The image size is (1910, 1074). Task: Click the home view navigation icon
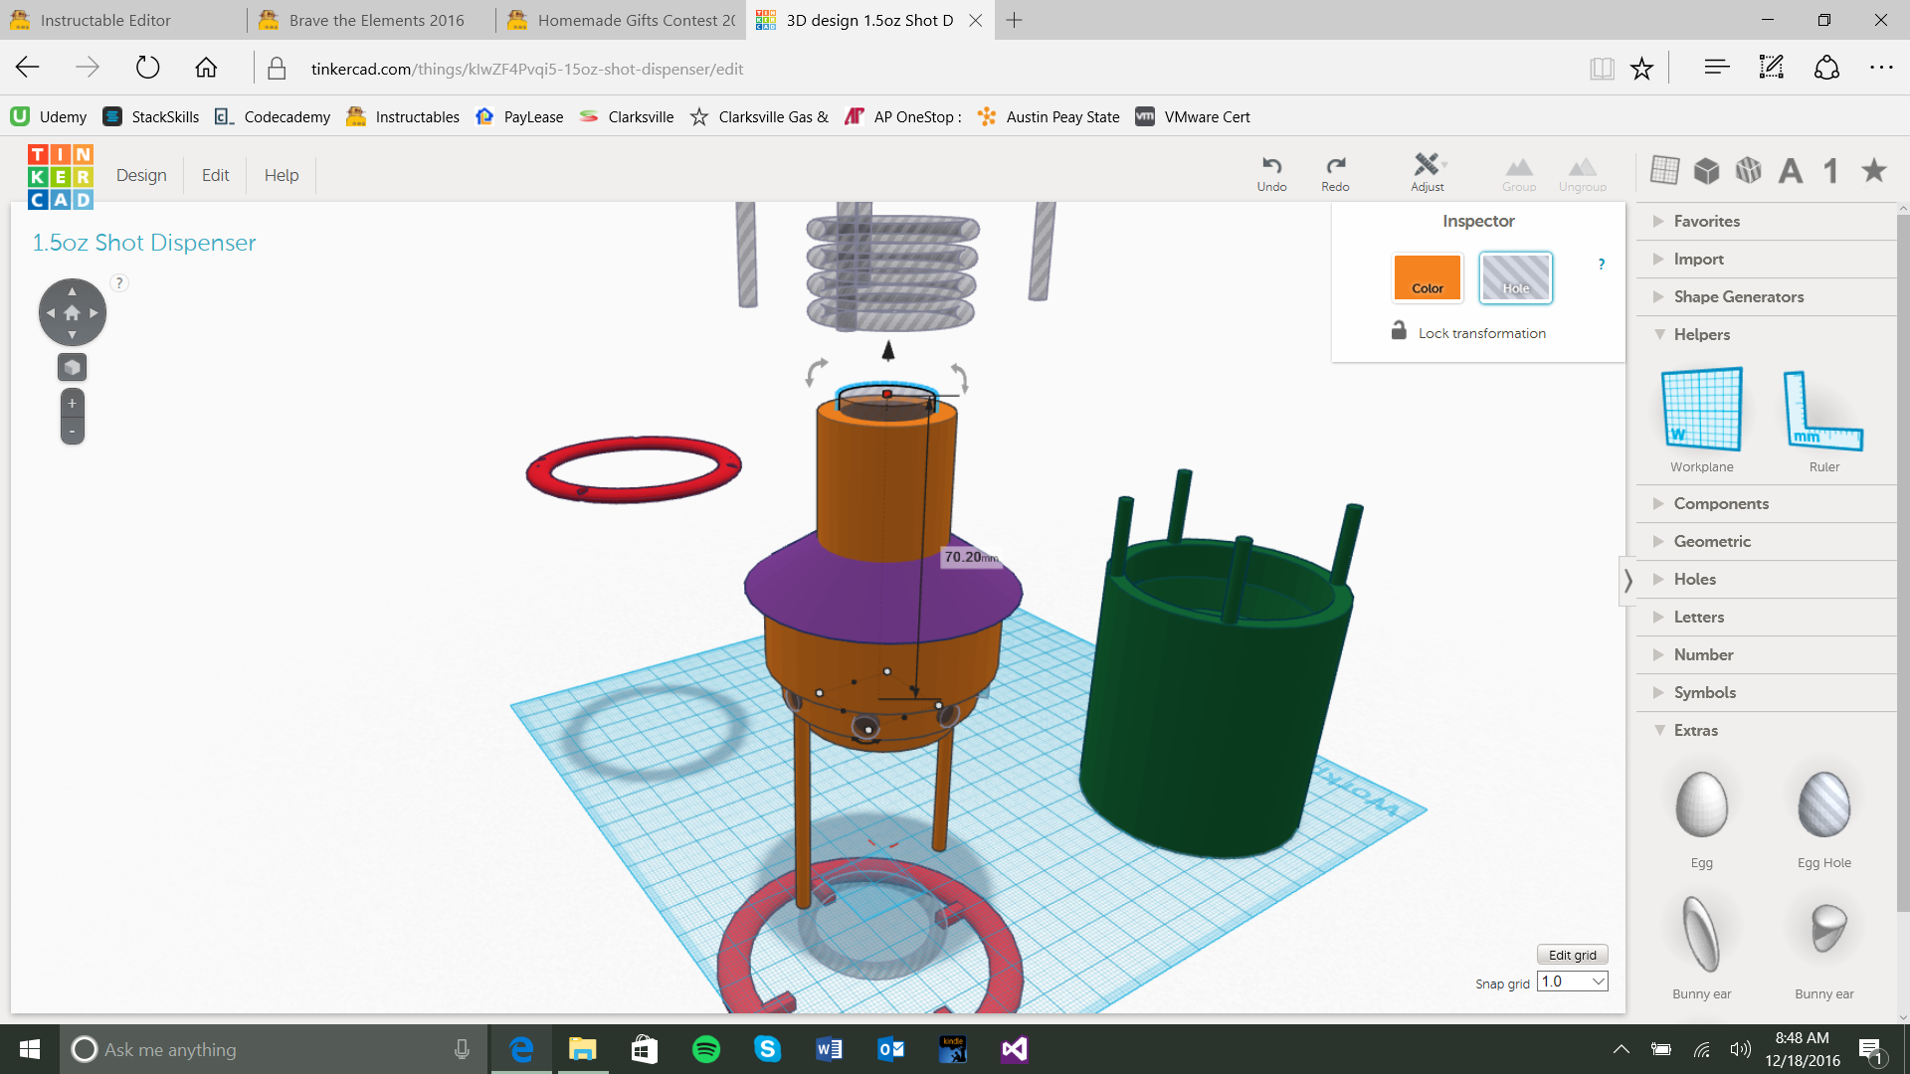coord(72,312)
